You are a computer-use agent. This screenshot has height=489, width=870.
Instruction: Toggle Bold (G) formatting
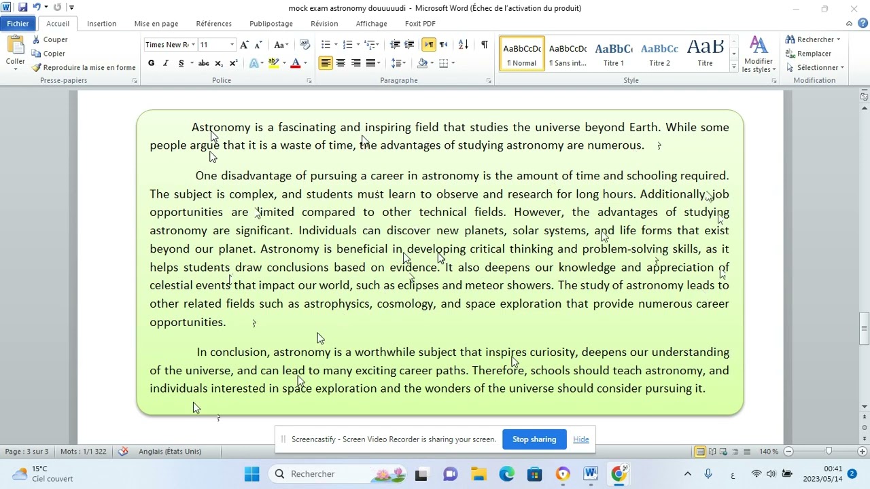(x=151, y=63)
